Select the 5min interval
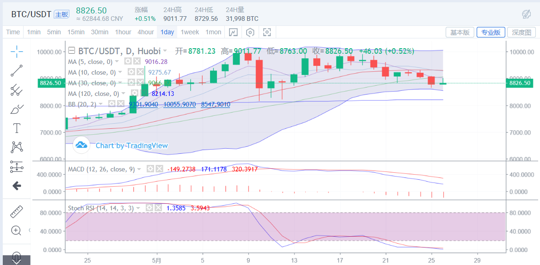540x265 pixels. (x=54, y=32)
